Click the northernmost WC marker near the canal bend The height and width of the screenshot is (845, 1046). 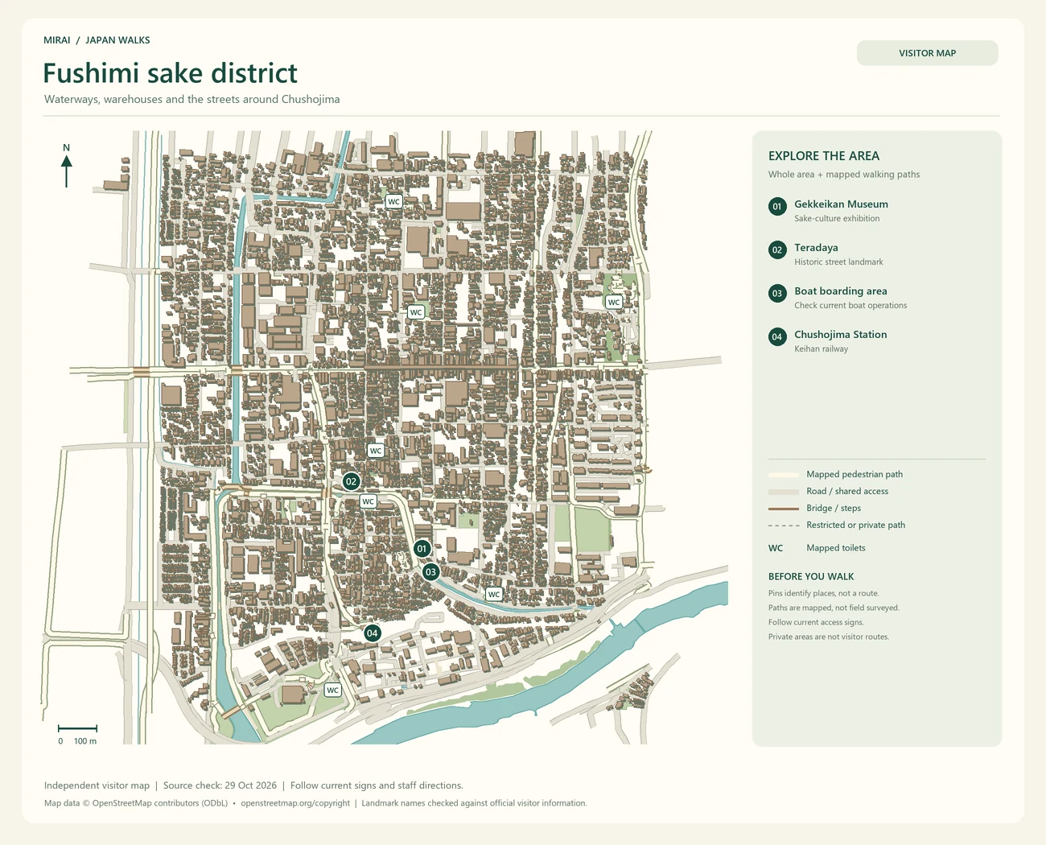tap(393, 201)
